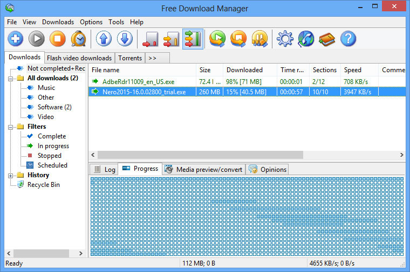Click the download progress block map
410x272 pixels.
click(x=247, y=217)
